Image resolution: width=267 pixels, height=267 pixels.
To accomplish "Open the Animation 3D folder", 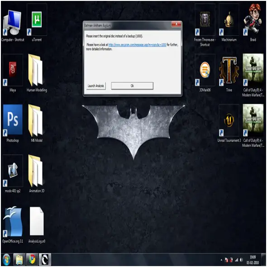I will pos(37,174).
